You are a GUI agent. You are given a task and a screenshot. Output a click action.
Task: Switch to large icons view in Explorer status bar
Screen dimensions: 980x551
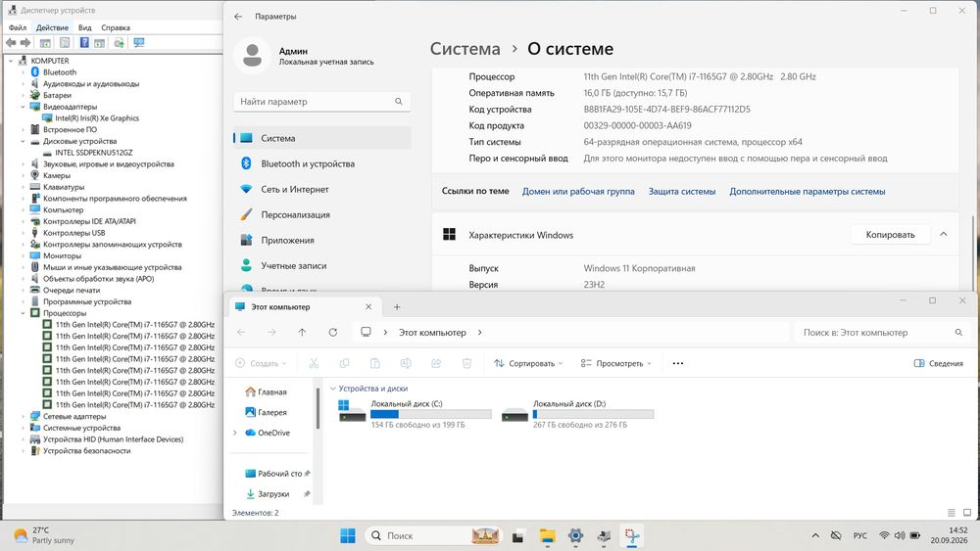tap(967, 513)
